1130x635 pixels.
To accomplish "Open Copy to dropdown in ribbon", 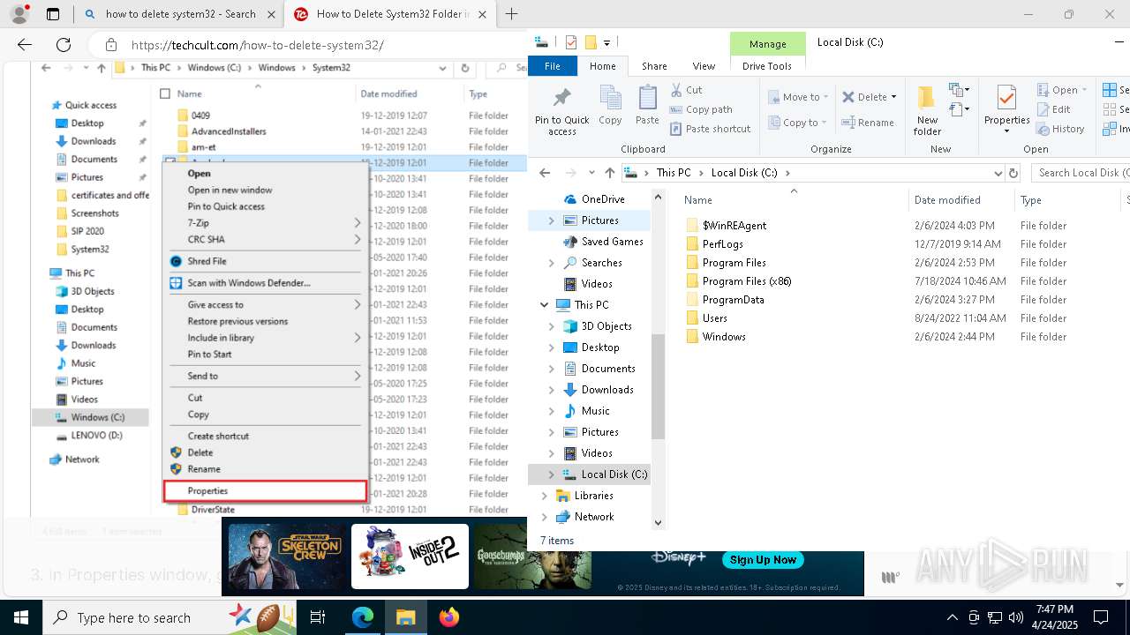I will click(798, 123).
